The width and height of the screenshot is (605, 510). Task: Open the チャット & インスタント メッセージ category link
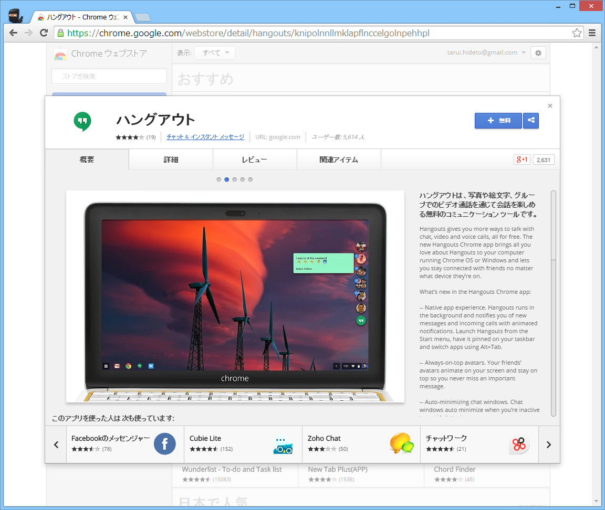point(205,137)
